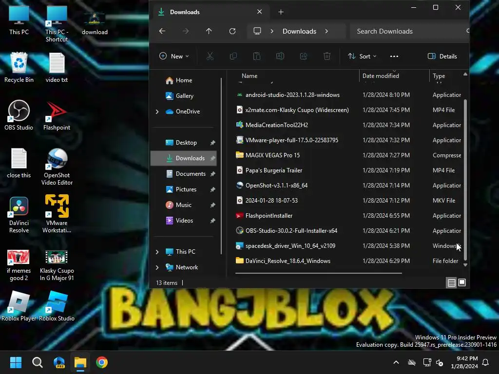Sort by Name column header
The height and width of the screenshot is (374, 499).
[x=249, y=76]
